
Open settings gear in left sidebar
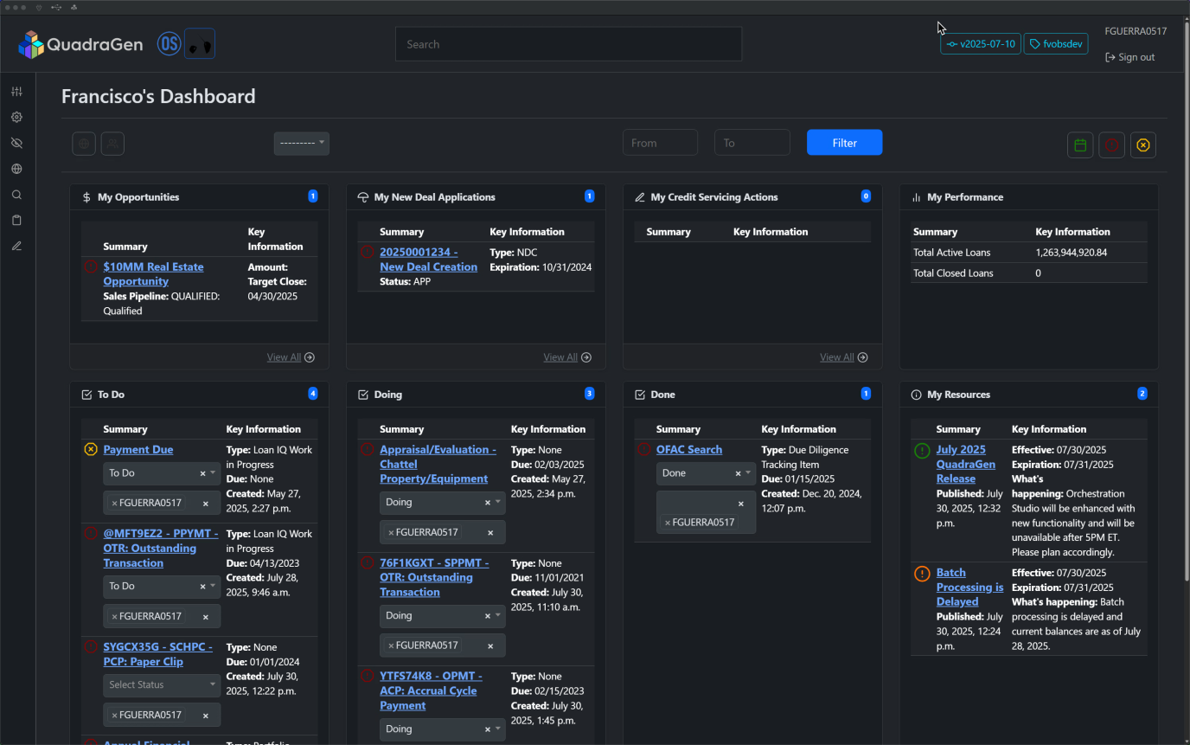[x=16, y=117]
